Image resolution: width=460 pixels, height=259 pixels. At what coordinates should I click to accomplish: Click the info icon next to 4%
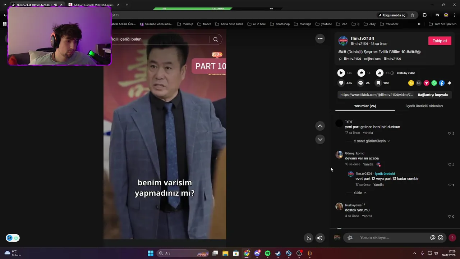(392, 73)
